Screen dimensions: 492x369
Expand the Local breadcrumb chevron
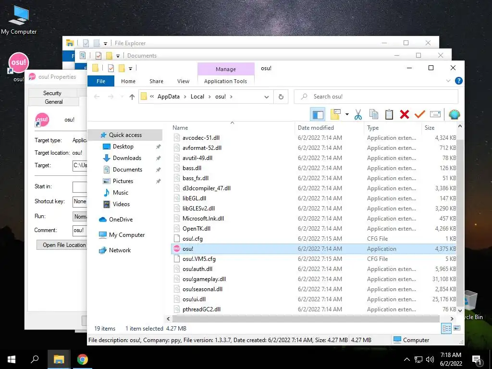209,97
